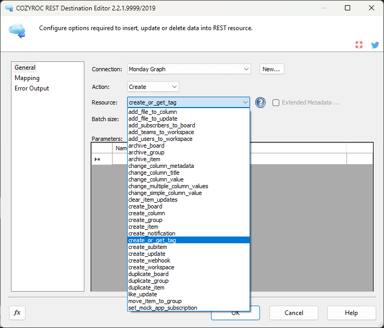
Task: Open the Connection dropdown showing Monday Graph
Action: (x=189, y=69)
